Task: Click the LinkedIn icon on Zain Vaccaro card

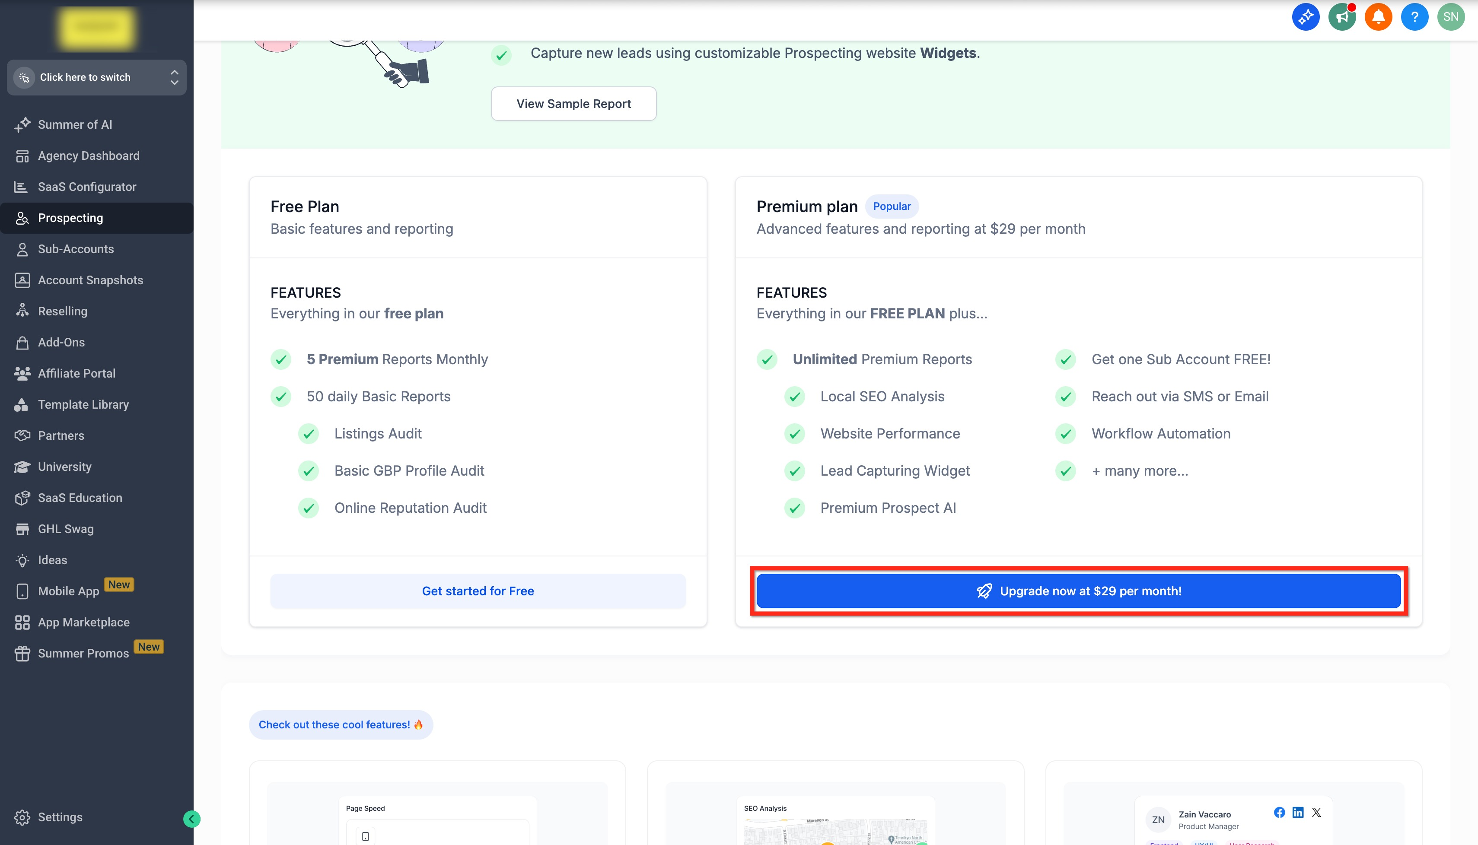Action: click(x=1298, y=813)
